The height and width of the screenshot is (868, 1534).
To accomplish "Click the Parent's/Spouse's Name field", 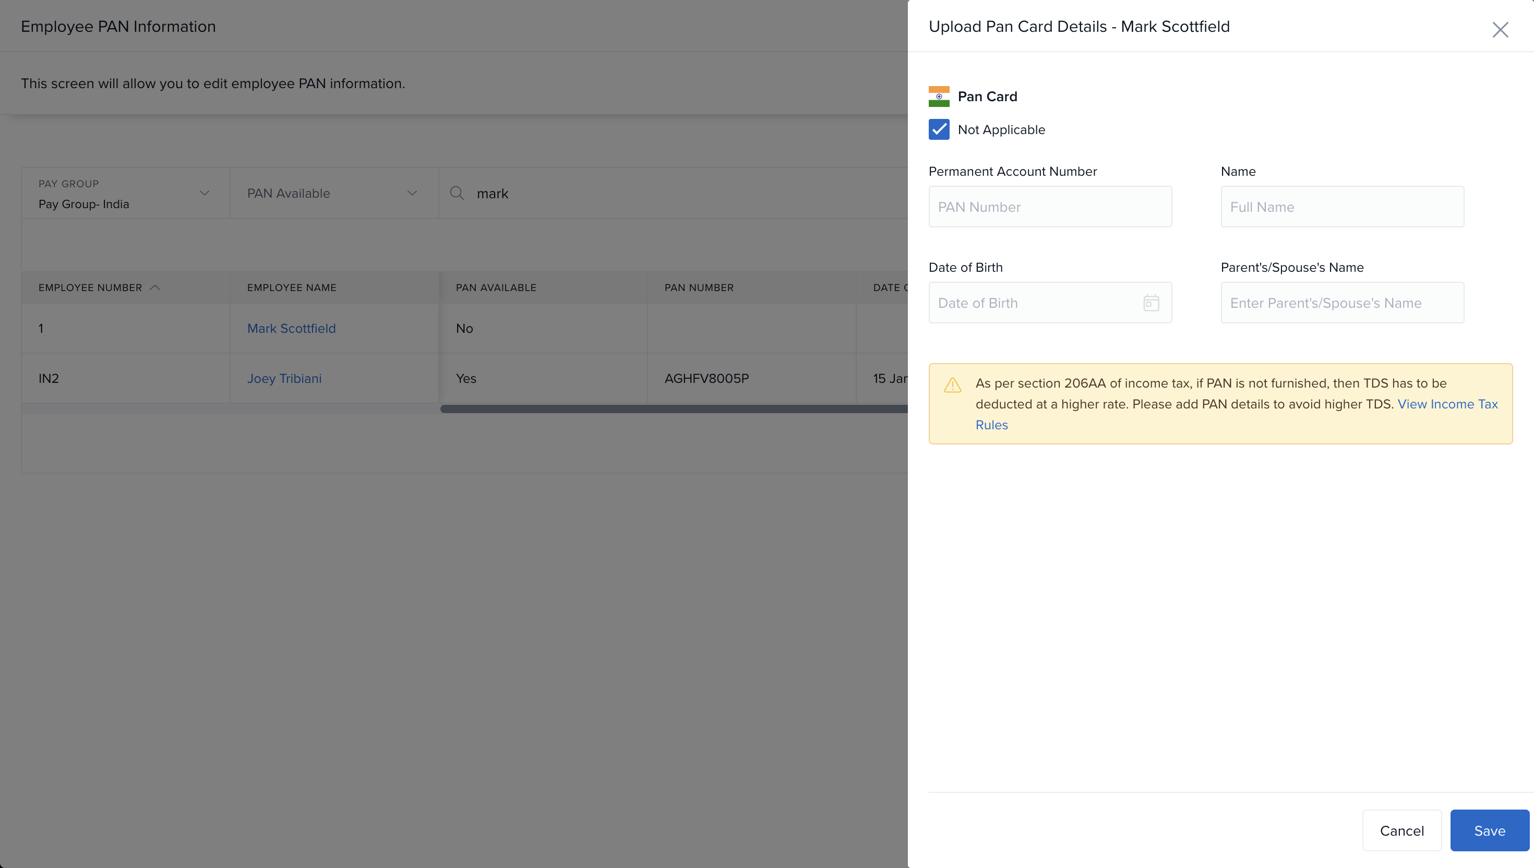I will tap(1342, 303).
